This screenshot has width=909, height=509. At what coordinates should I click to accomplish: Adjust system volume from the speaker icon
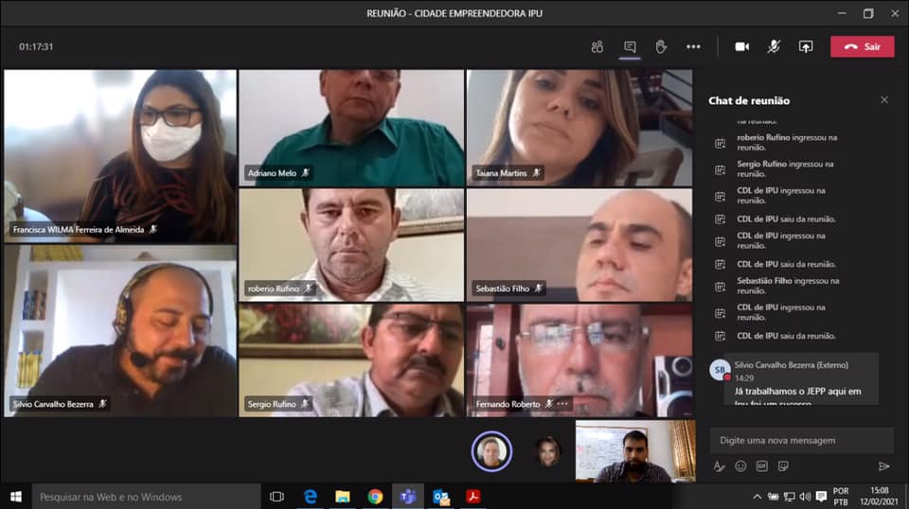[805, 497]
